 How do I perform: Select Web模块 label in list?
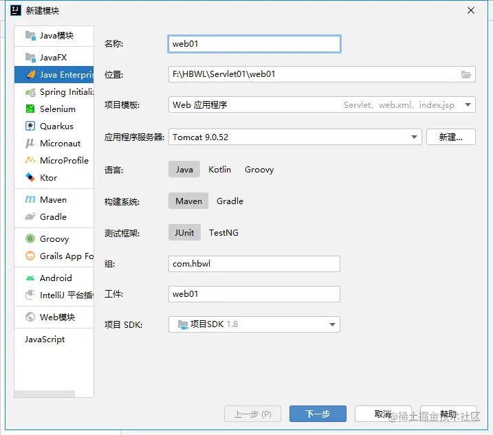coord(57,317)
